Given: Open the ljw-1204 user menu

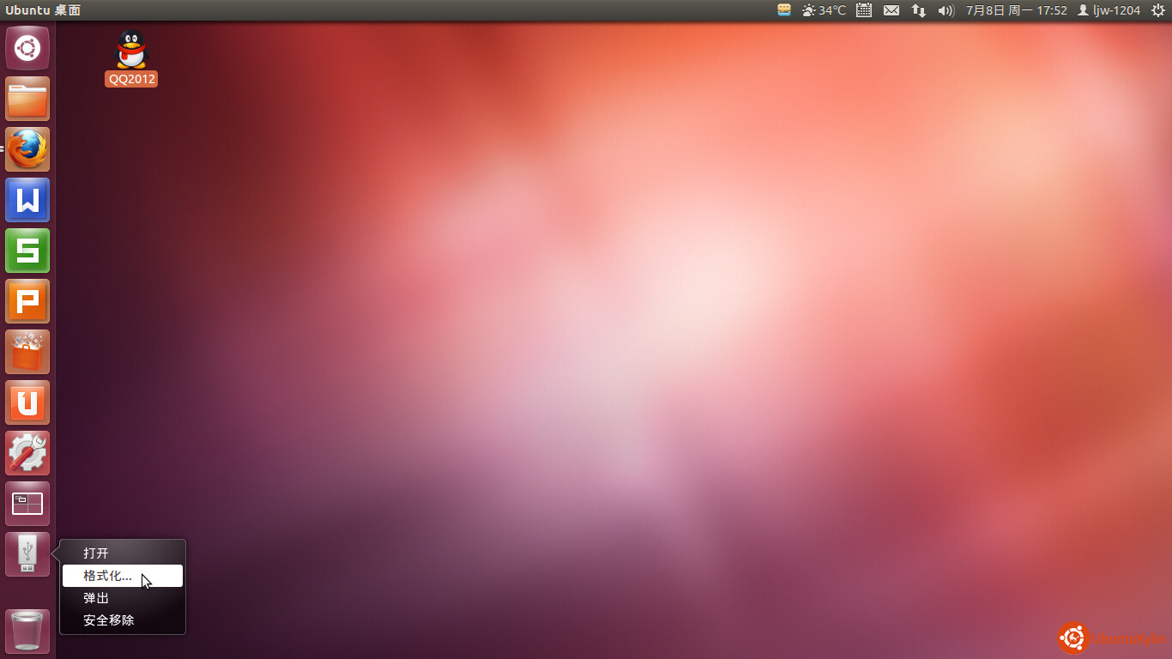Looking at the screenshot, I should click(x=1109, y=10).
